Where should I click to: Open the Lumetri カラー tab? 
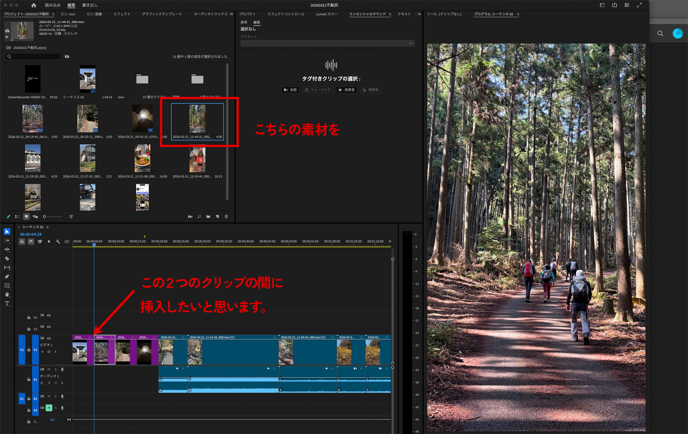point(326,14)
